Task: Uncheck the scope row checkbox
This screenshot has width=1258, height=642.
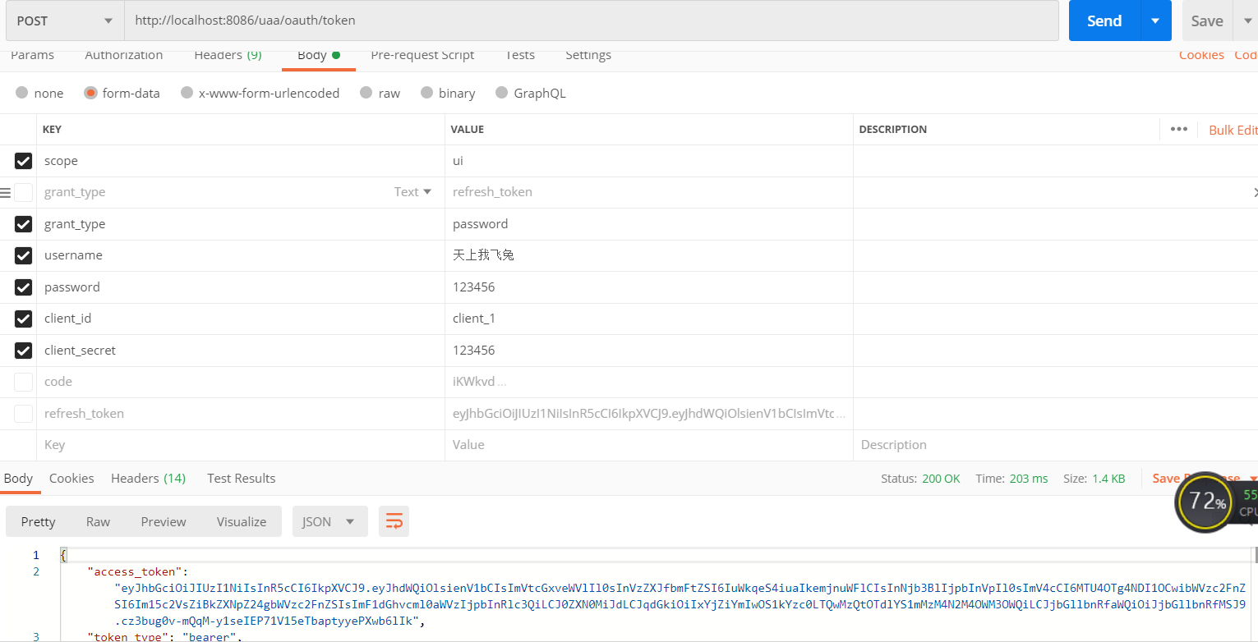Action: (x=23, y=161)
